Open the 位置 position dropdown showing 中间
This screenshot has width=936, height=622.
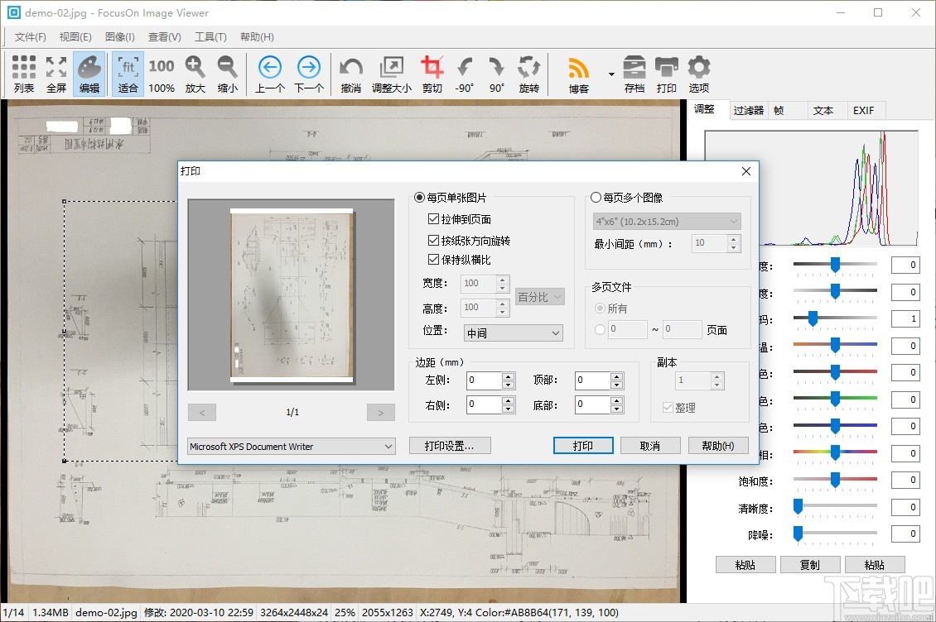coord(513,333)
